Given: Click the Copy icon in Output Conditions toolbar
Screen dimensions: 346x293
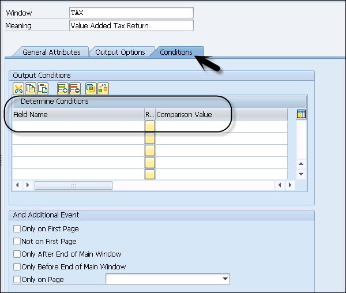Looking at the screenshot, I should tap(30, 88).
